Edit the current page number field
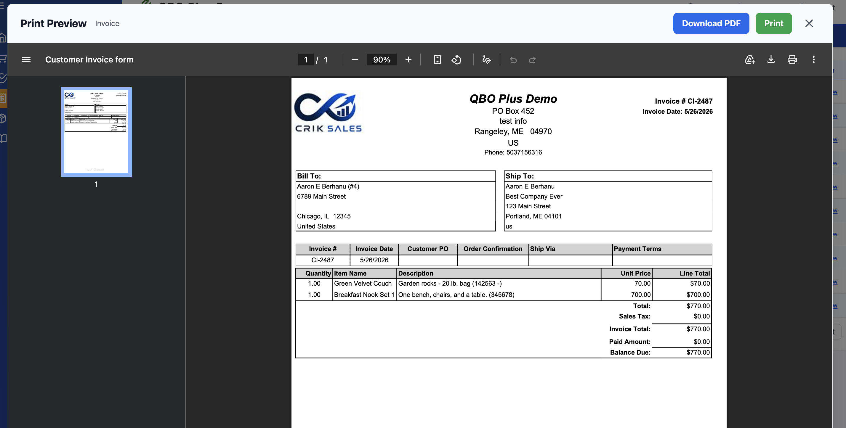 click(x=306, y=59)
